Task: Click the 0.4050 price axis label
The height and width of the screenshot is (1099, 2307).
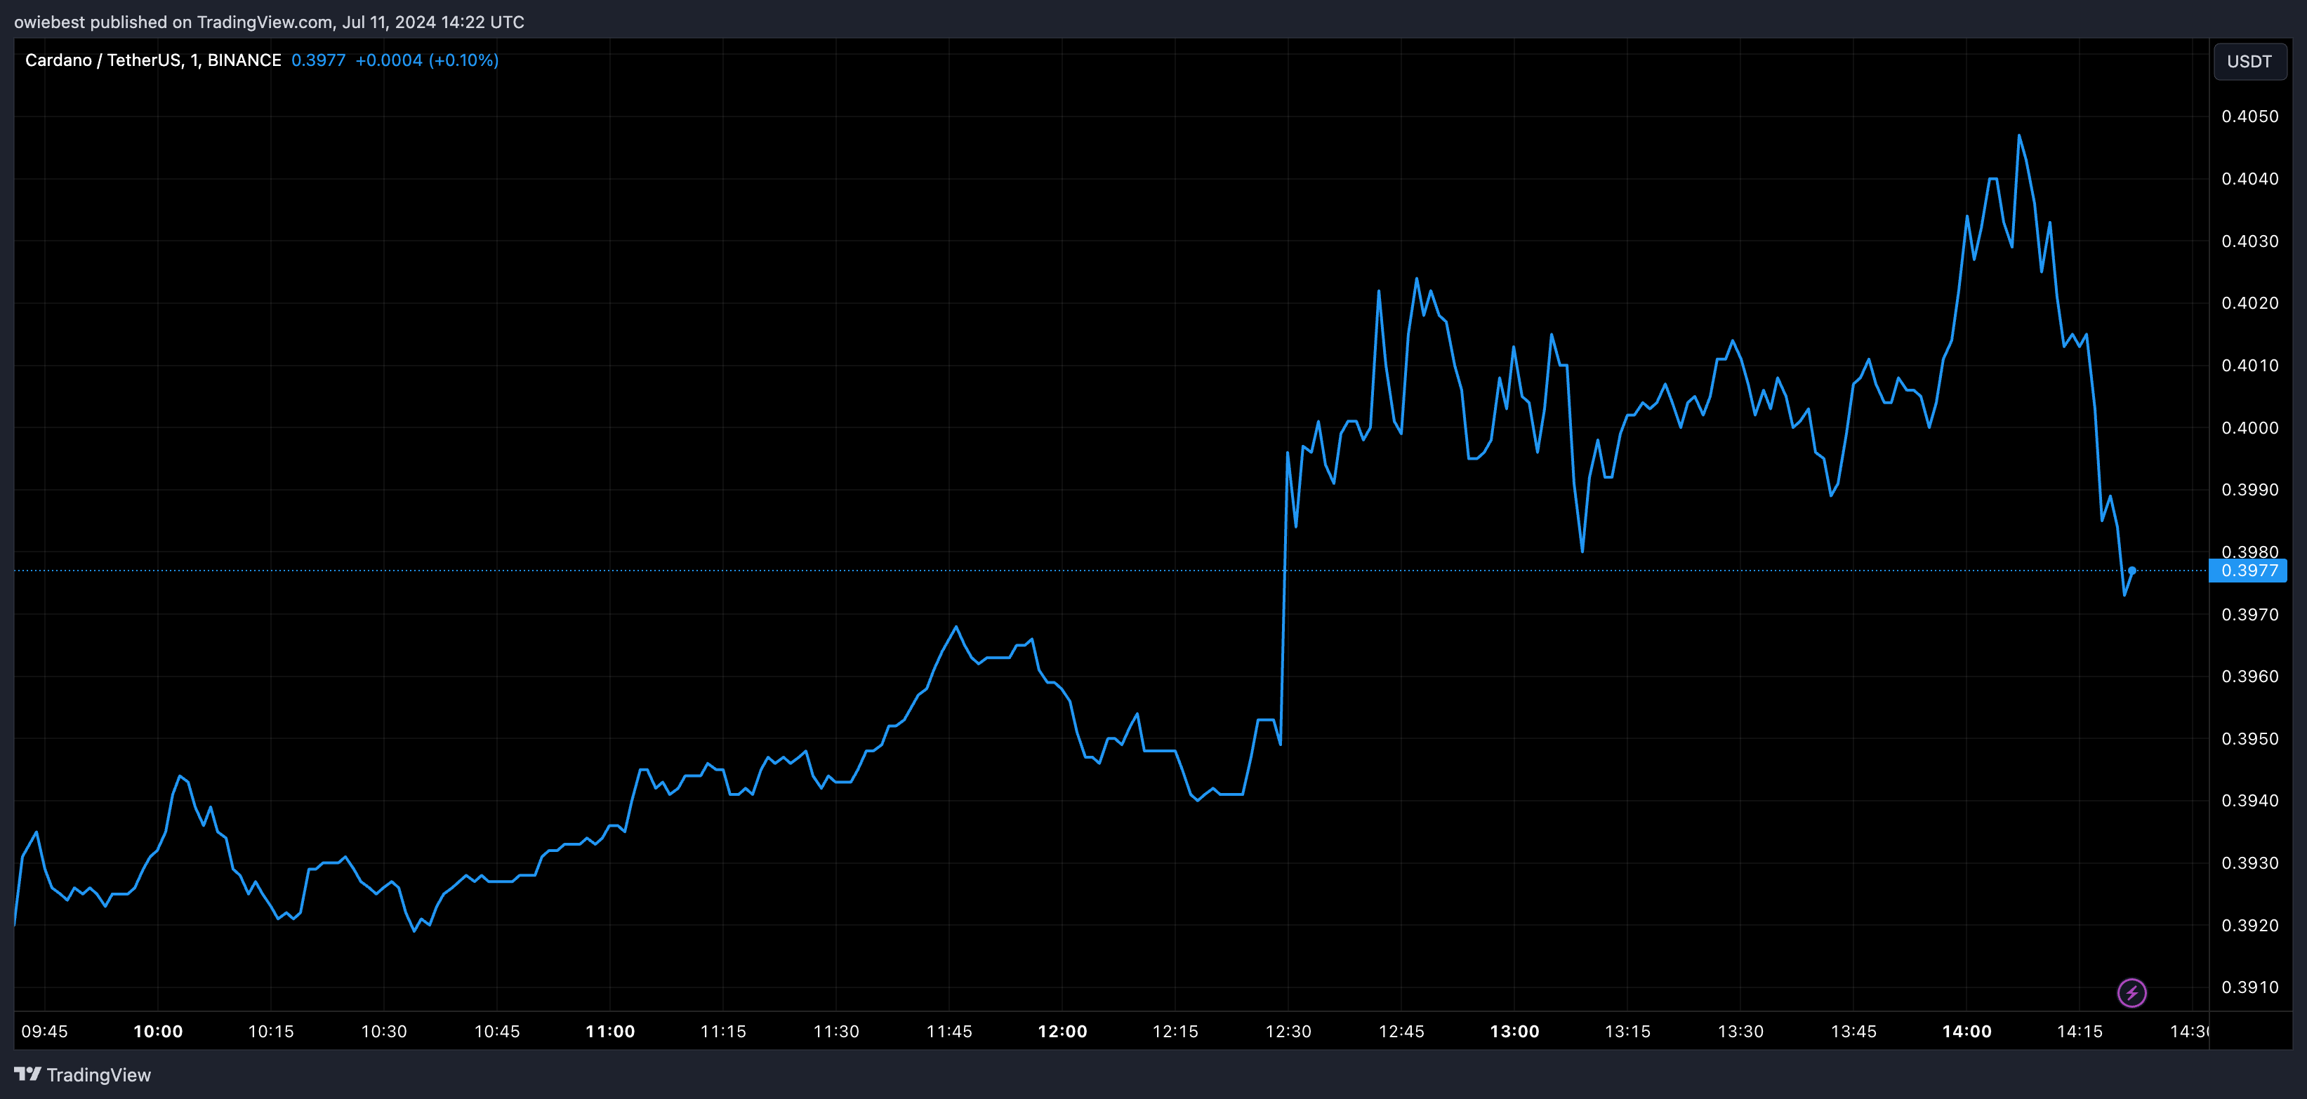Action: 2249,116
